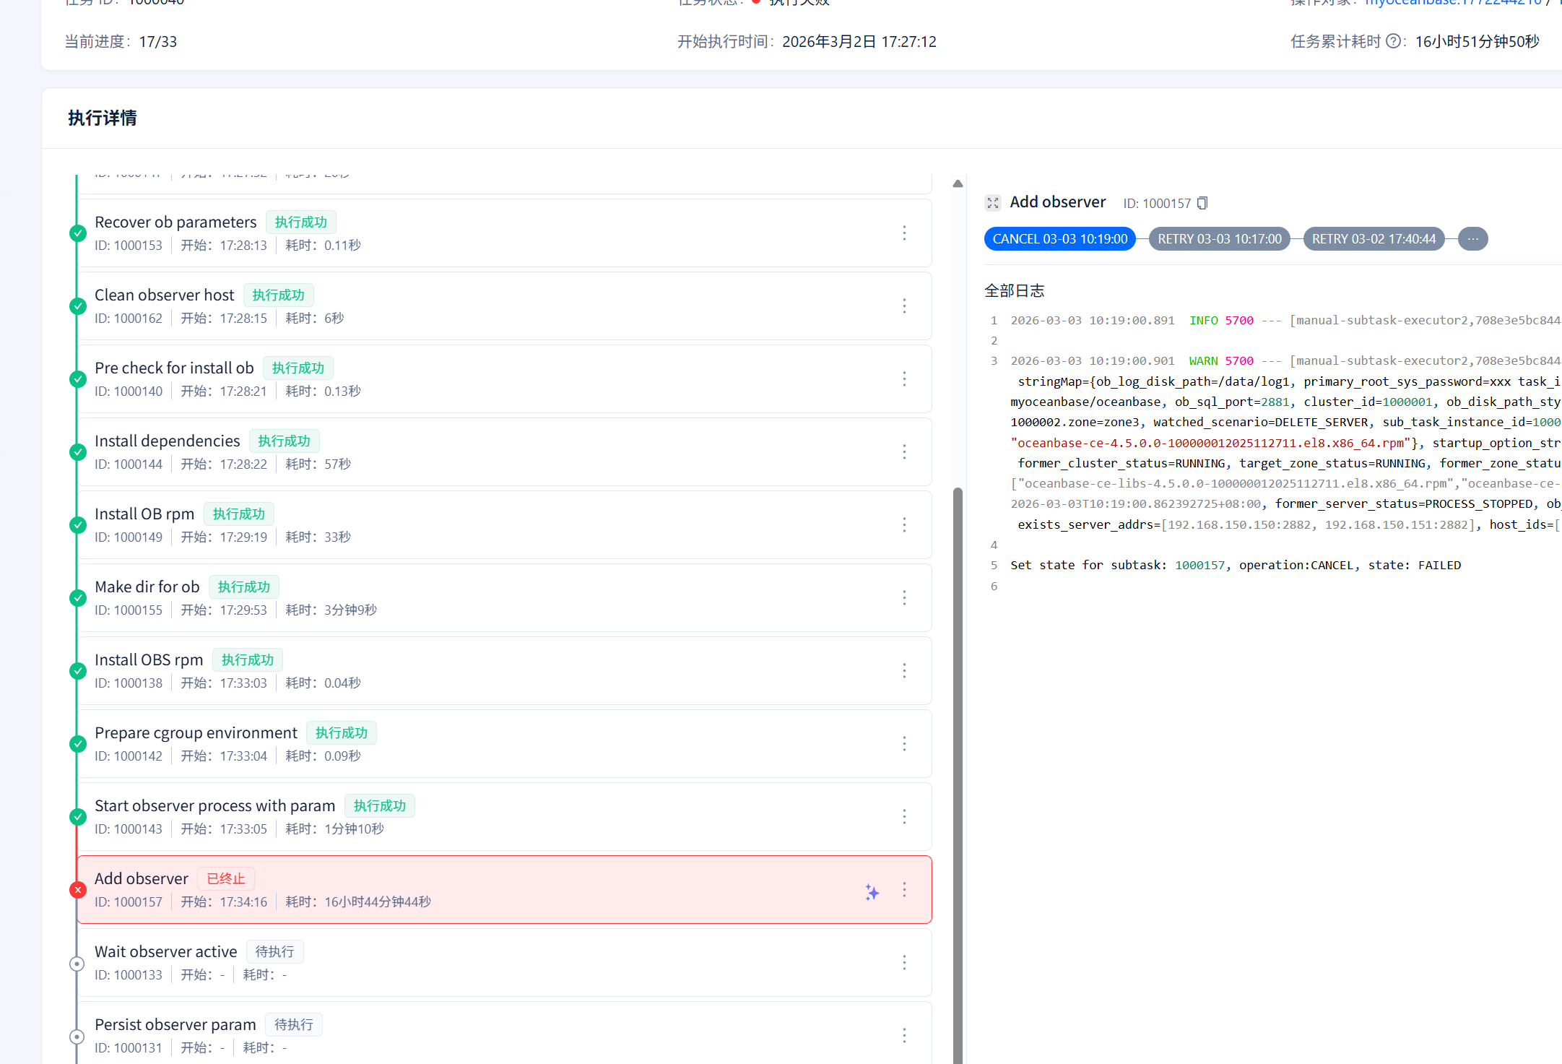The image size is (1562, 1064).
Task: Open more options for Add observer
Action: [x=904, y=889]
